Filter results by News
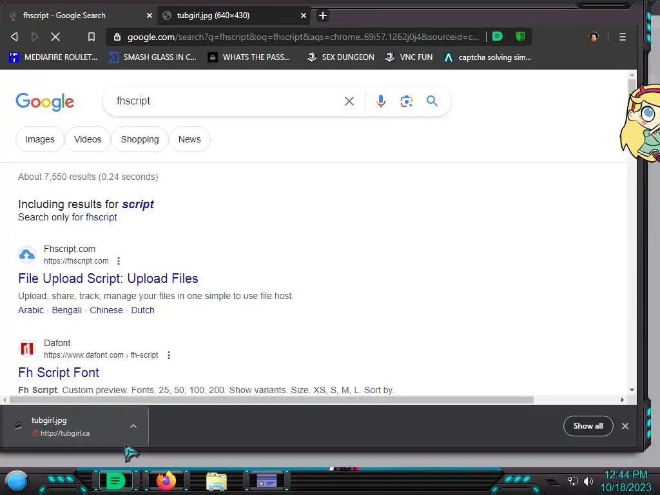This screenshot has width=660, height=495. coord(189,139)
